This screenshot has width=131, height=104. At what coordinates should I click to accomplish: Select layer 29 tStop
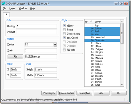[x=102, y=67]
